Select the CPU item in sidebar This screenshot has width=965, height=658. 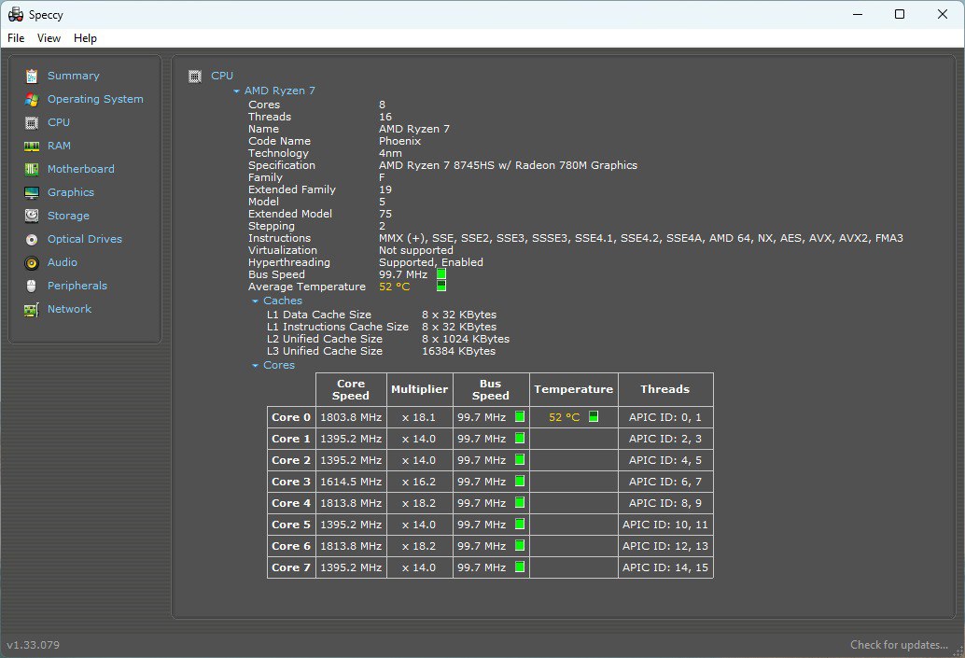pos(59,122)
